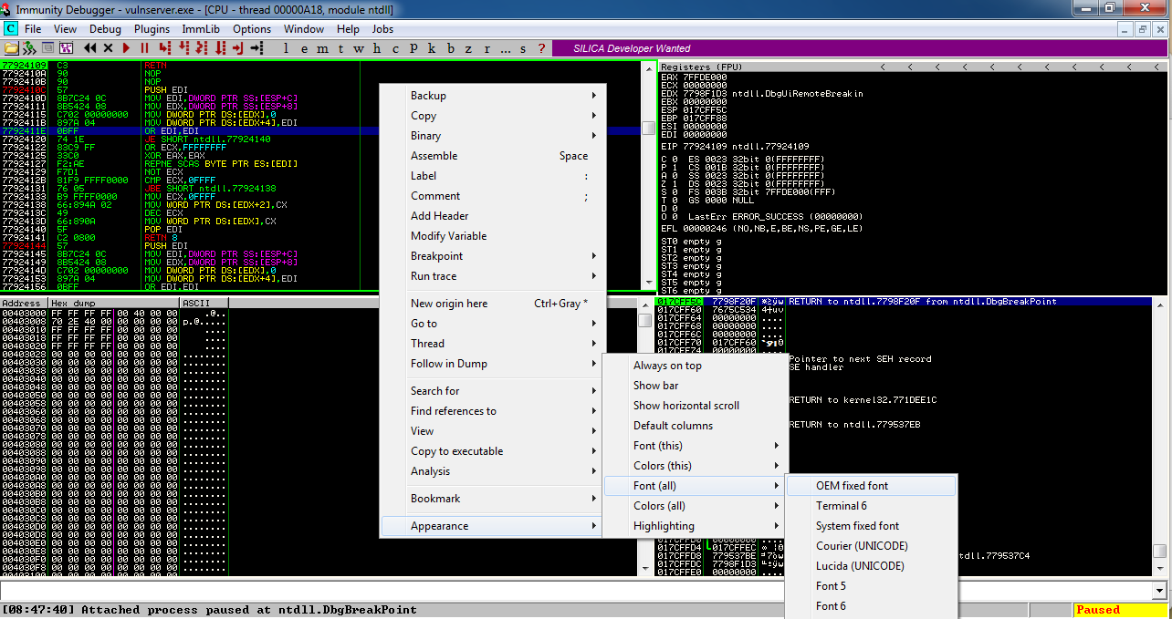This screenshot has height=619, width=1172.
Task: Click the Open file folder icon
Action: click(x=11, y=48)
